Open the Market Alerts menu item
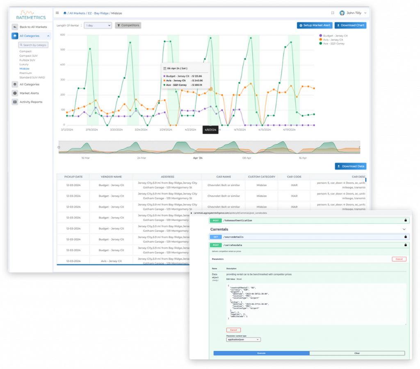 tap(29, 93)
